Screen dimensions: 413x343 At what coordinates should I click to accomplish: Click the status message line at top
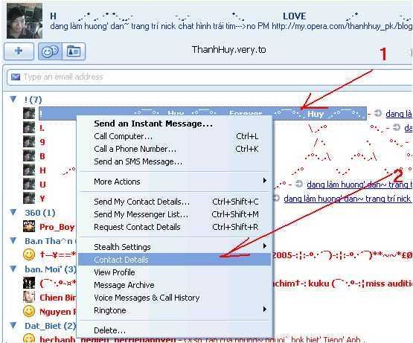(231, 26)
